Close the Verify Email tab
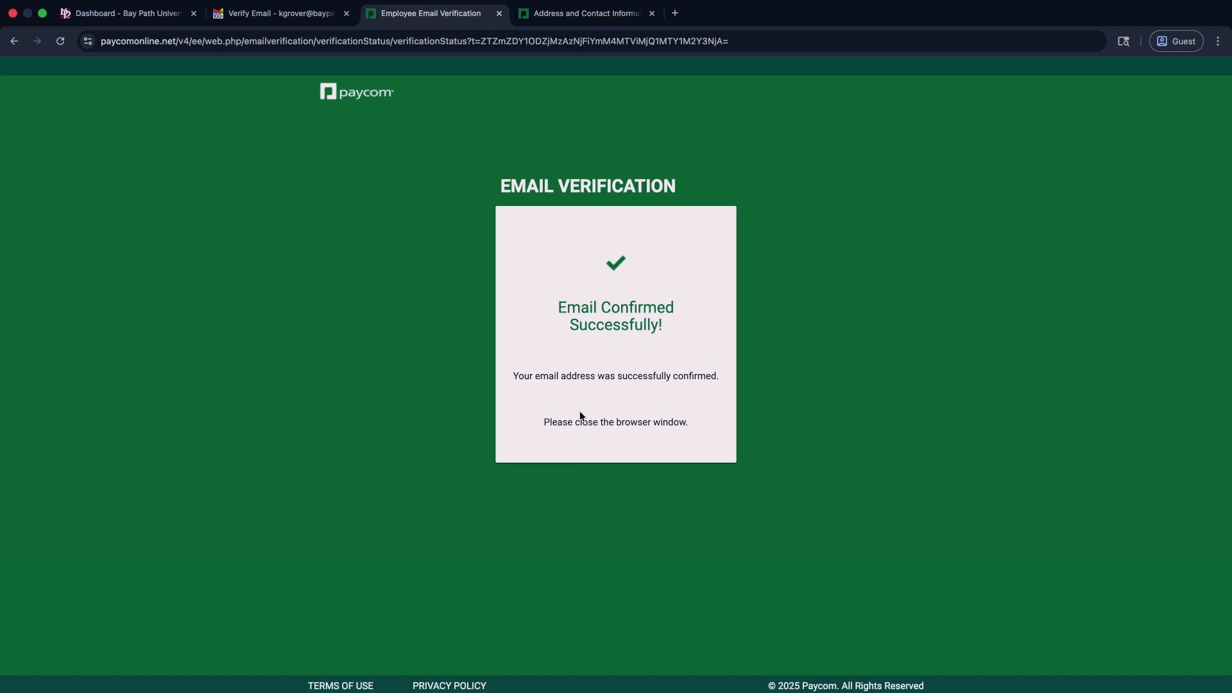 tap(346, 13)
